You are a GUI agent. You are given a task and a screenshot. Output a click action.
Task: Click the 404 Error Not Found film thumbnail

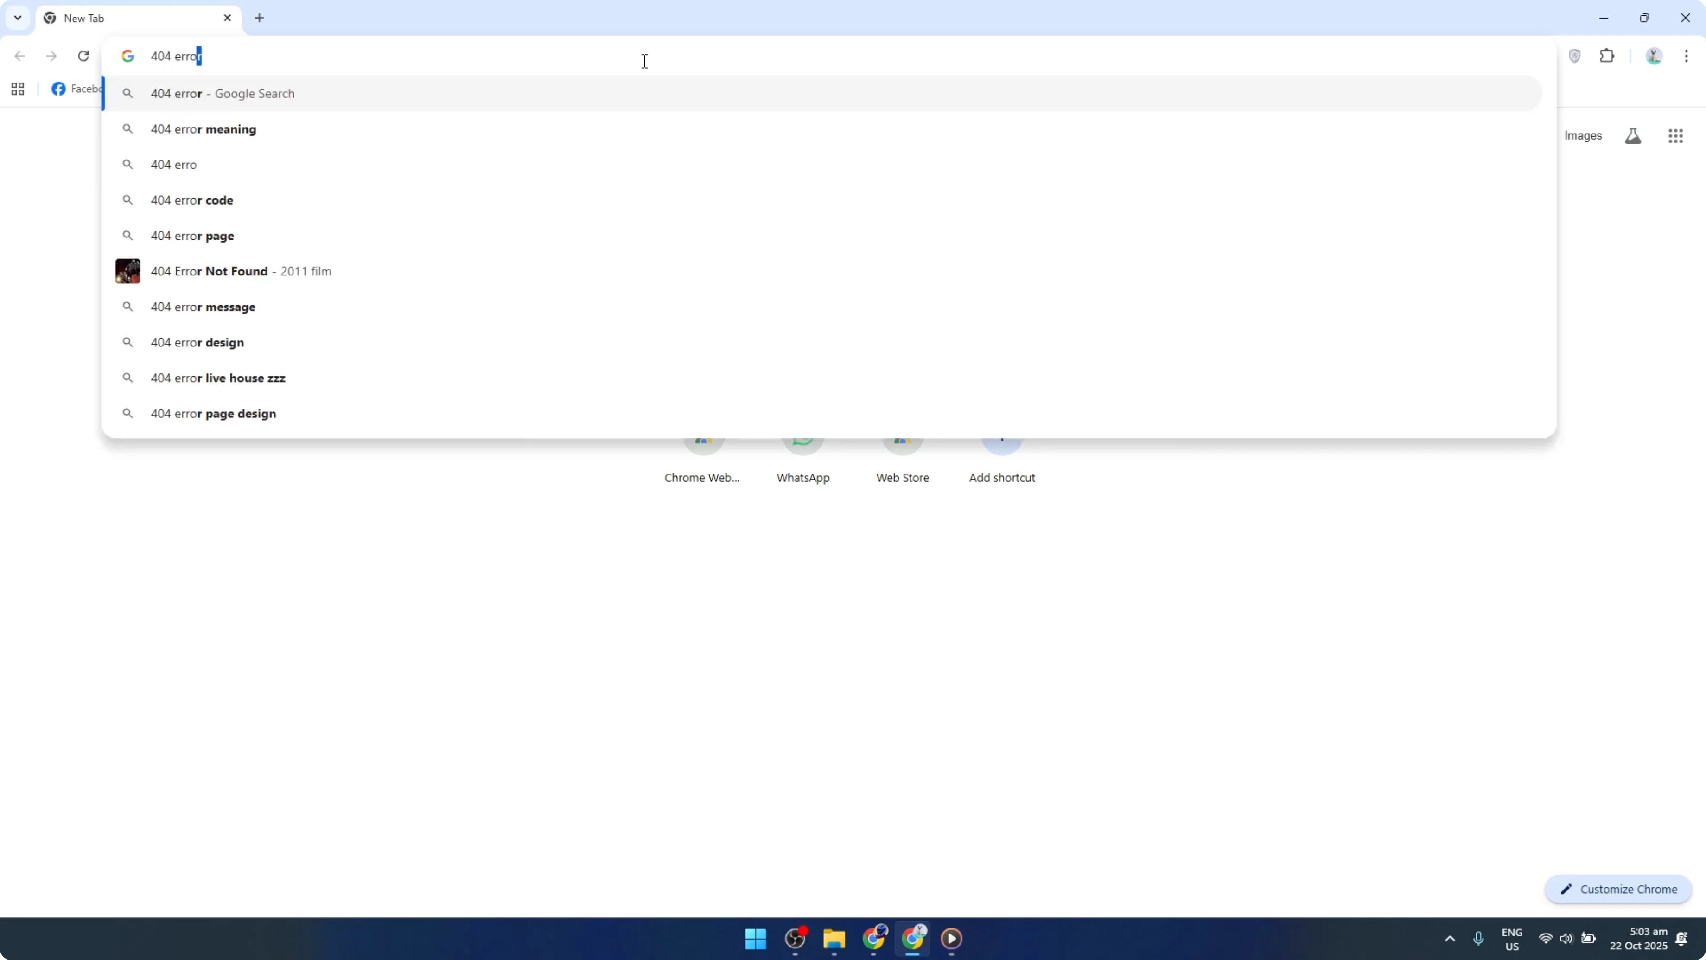pyautogui.click(x=127, y=270)
